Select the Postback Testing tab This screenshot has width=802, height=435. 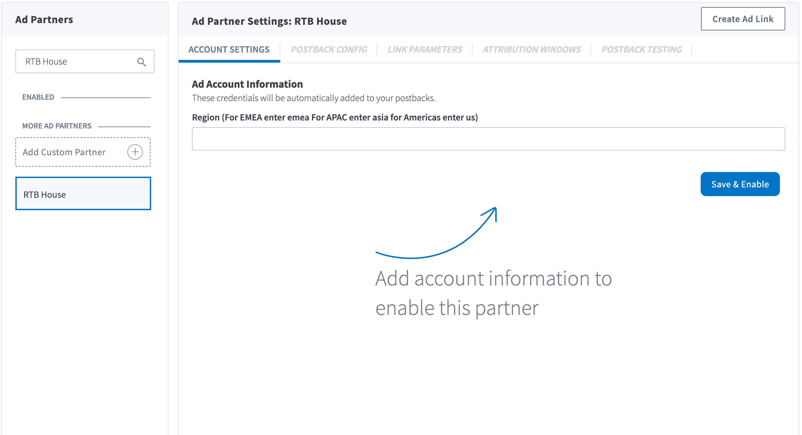tap(641, 50)
